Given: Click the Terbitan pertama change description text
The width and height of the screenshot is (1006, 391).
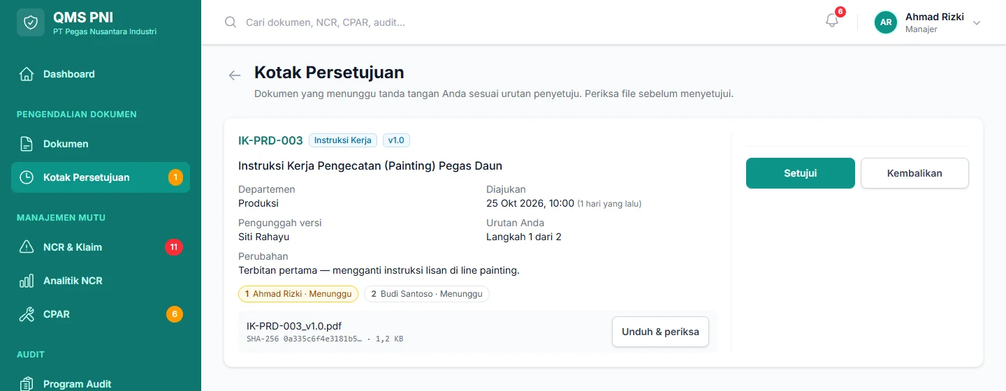Looking at the screenshot, I should click(379, 270).
